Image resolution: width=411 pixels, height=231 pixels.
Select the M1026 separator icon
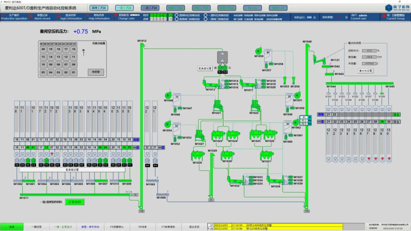coord(270,135)
